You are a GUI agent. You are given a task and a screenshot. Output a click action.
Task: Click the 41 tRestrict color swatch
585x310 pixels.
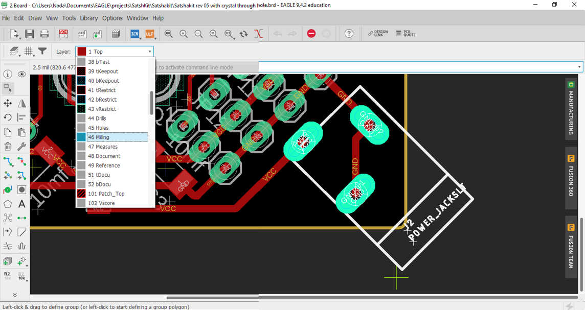[x=81, y=90]
